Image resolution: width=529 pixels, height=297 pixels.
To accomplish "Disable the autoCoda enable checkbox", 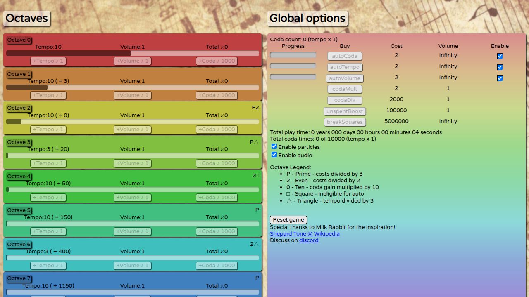I will [500, 56].
